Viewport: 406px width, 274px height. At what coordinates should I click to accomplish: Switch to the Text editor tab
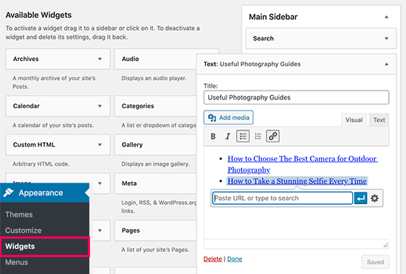click(379, 120)
